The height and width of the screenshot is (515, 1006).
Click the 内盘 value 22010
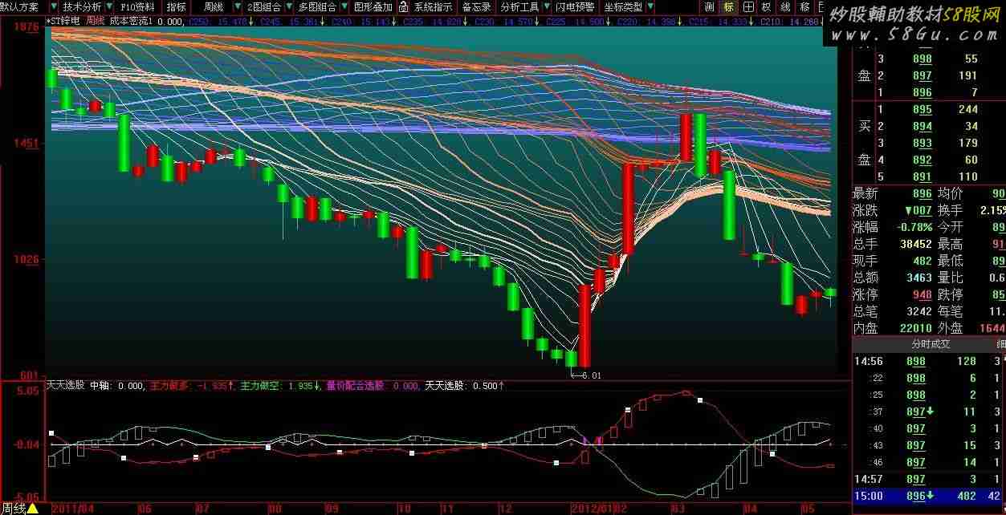coord(916,328)
